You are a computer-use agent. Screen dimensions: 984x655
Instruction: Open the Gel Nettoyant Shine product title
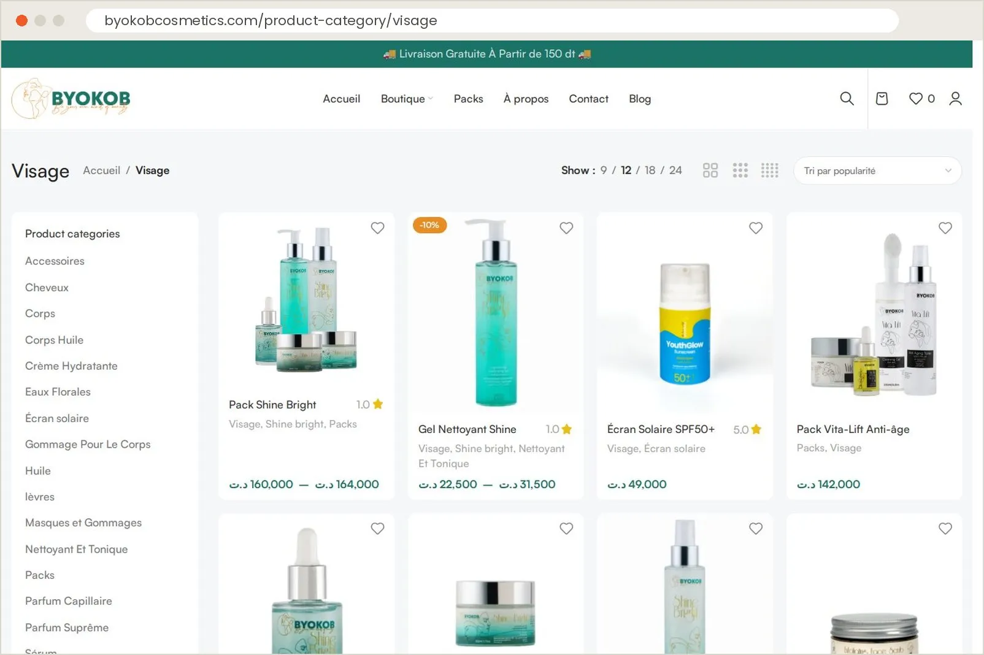[x=467, y=429]
